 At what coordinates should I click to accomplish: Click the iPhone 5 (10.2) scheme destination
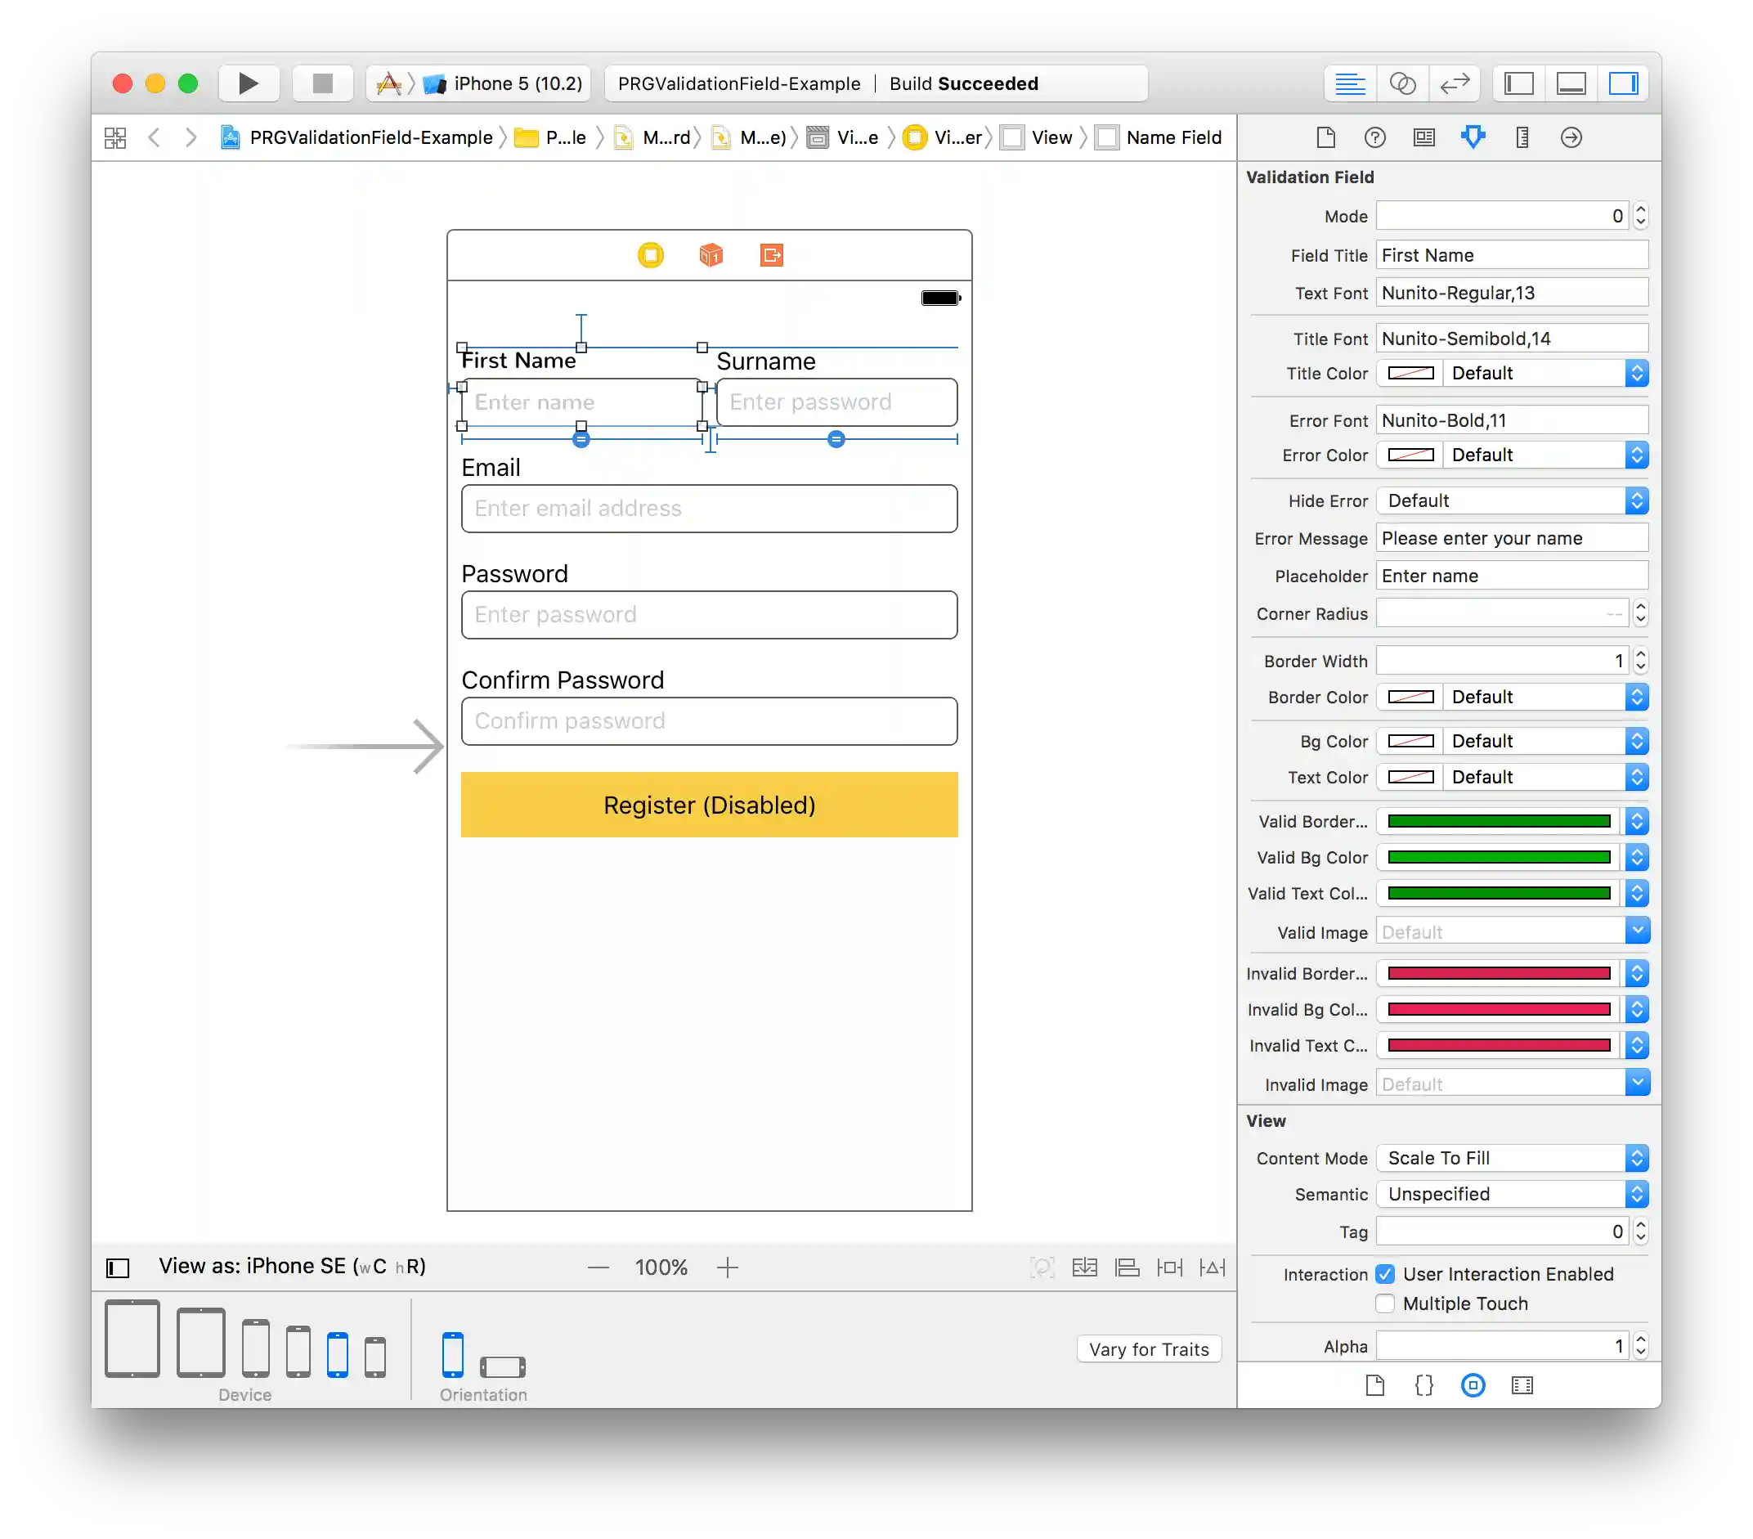(516, 83)
